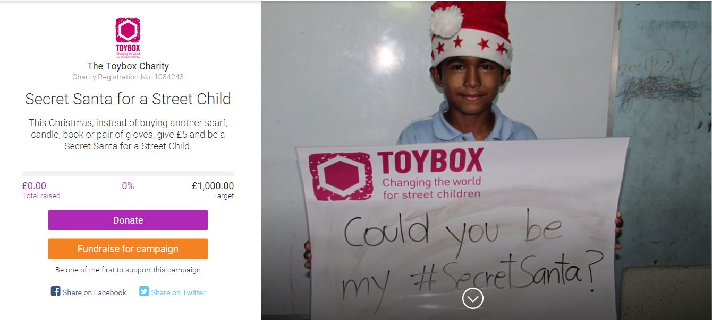Click the 0% progress percentage
Viewport: 712px width, 320px height.
[x=128, y=186]
